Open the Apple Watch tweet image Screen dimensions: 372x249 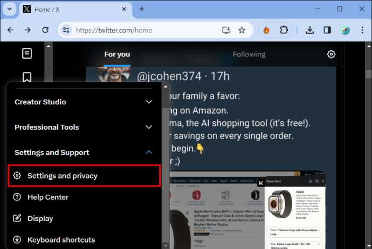247,210
